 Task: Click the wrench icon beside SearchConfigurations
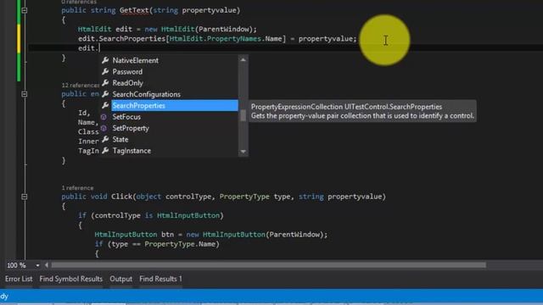pos(105,94)
